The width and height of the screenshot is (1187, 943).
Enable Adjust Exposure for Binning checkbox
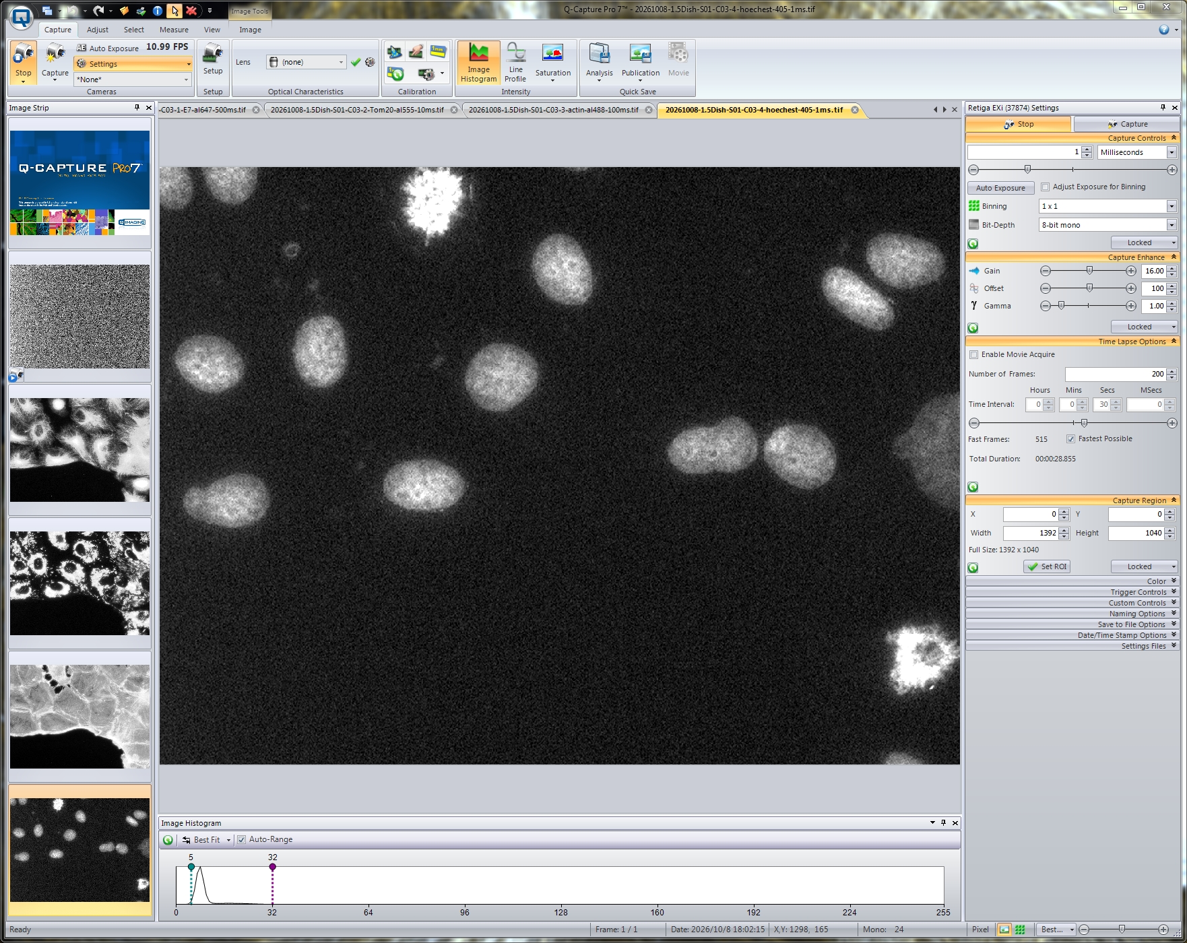pos(1046,187)
